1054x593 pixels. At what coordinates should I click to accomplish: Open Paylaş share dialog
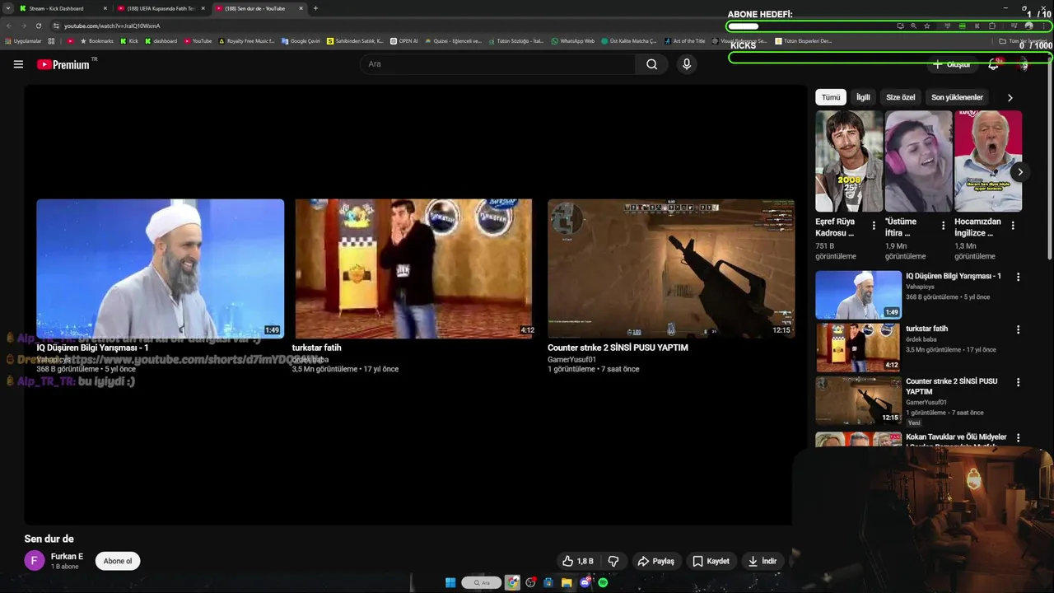[x=655, y=561]
